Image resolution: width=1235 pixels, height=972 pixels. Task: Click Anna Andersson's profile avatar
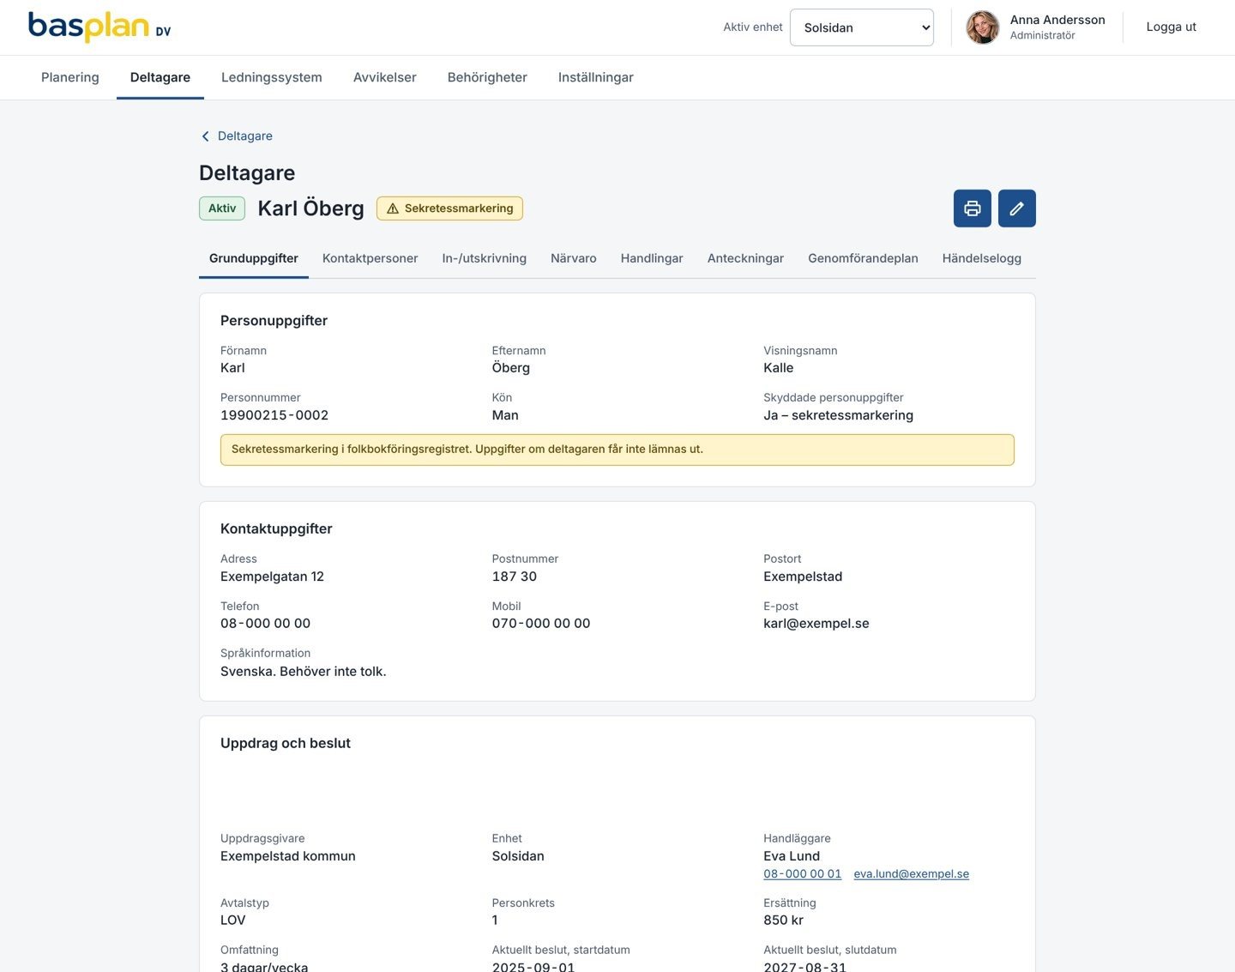(982, 27)
